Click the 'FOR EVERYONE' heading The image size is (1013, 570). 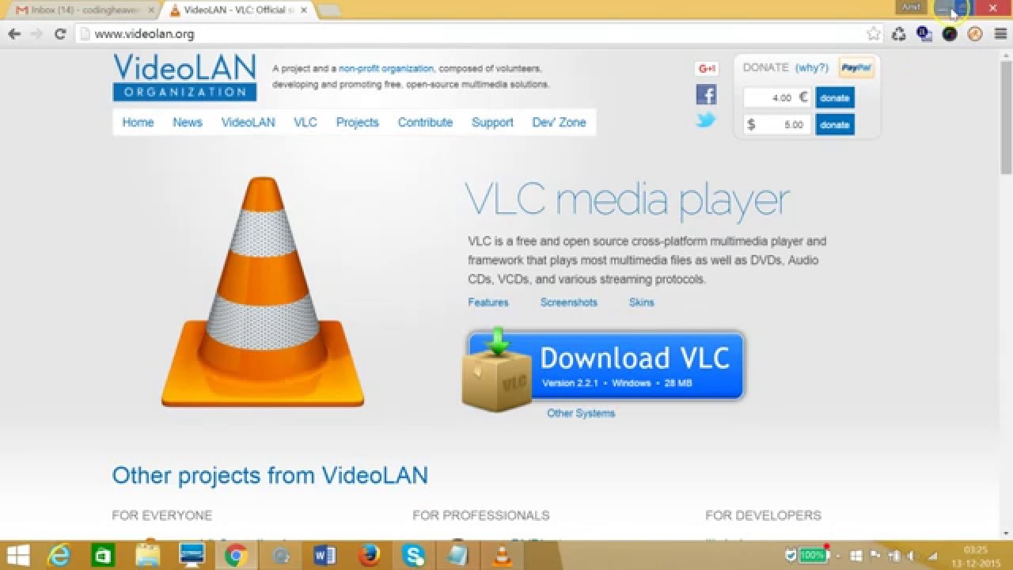click(x=161, y=515)
